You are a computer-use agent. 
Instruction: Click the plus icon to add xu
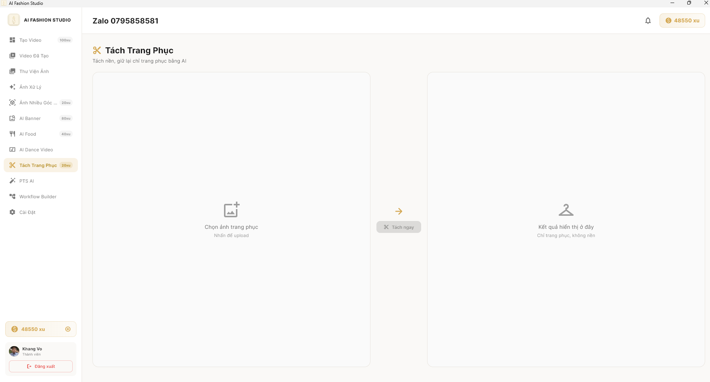68,329
